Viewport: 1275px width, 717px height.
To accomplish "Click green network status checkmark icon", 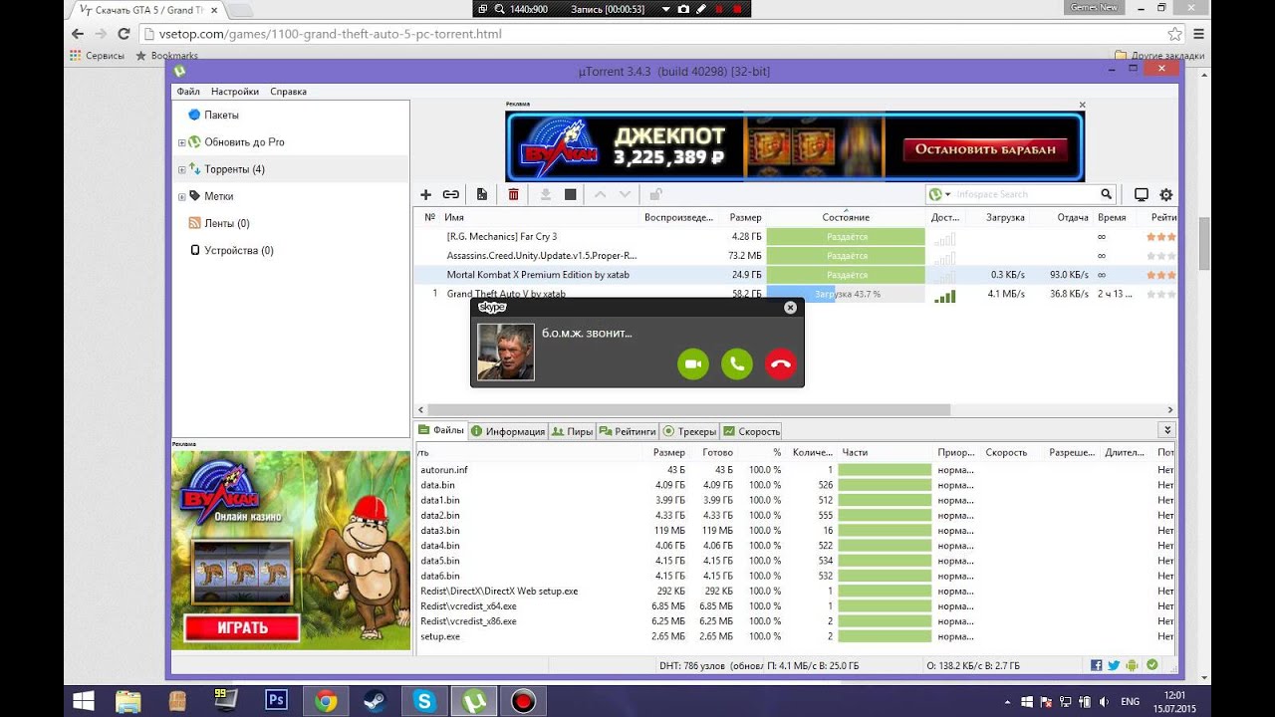I will click(x=1152, y=665).
